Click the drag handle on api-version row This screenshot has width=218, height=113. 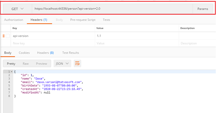pyautogui.click(x=4, y=36)
